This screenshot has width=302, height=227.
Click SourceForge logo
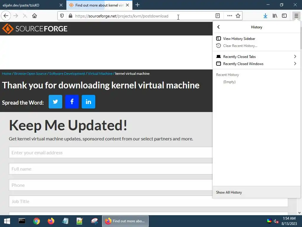click(35, 29)
